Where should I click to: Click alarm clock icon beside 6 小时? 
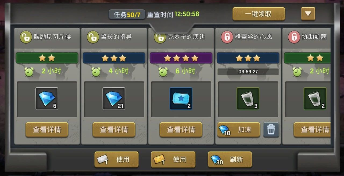[163, 71]
